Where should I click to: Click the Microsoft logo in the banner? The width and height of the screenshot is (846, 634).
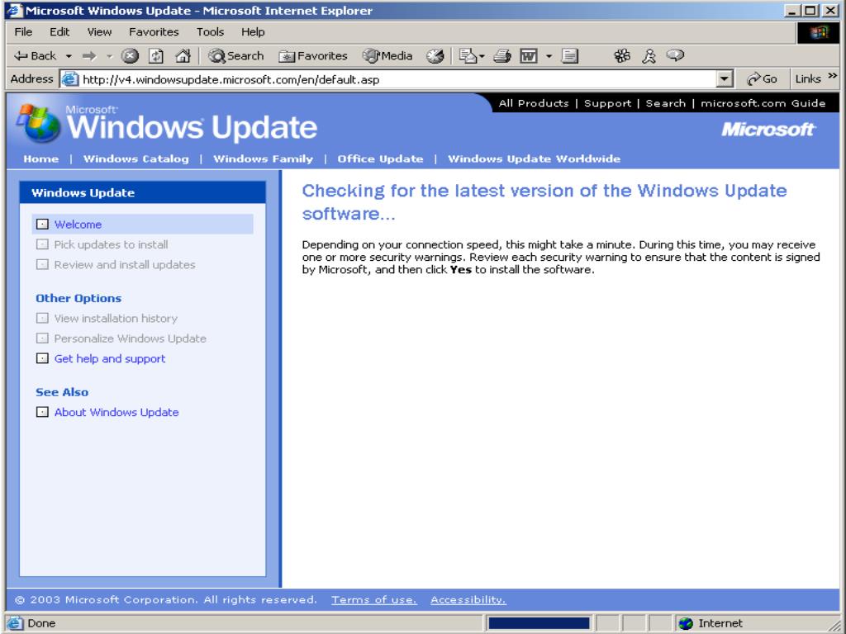pyautogui.click(x=768, y=130)
